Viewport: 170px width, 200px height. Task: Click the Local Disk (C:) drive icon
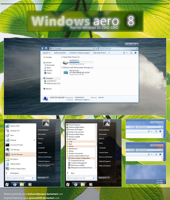tap(65, 63)
